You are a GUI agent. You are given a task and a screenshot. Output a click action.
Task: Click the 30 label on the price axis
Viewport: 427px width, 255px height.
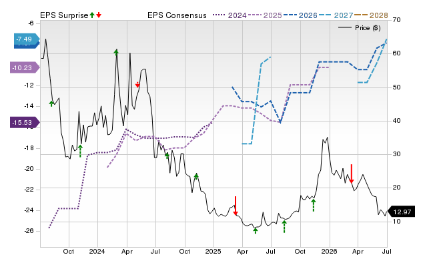tap(396, 154)
